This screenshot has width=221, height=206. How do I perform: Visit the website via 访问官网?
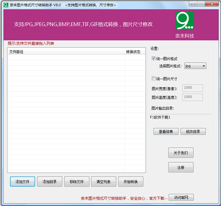tap(180, 198)
